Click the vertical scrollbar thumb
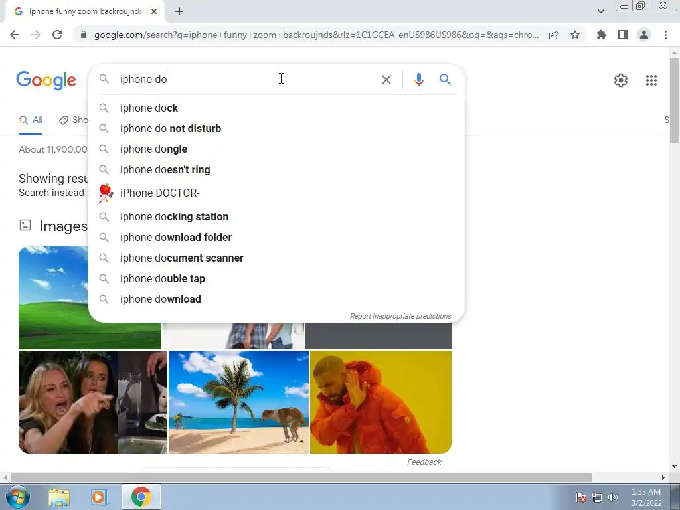Viewport: 680px width, 510px height. point(674,100)
